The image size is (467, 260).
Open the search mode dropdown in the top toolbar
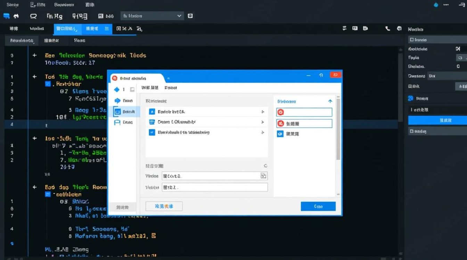(x=152, y=16)
